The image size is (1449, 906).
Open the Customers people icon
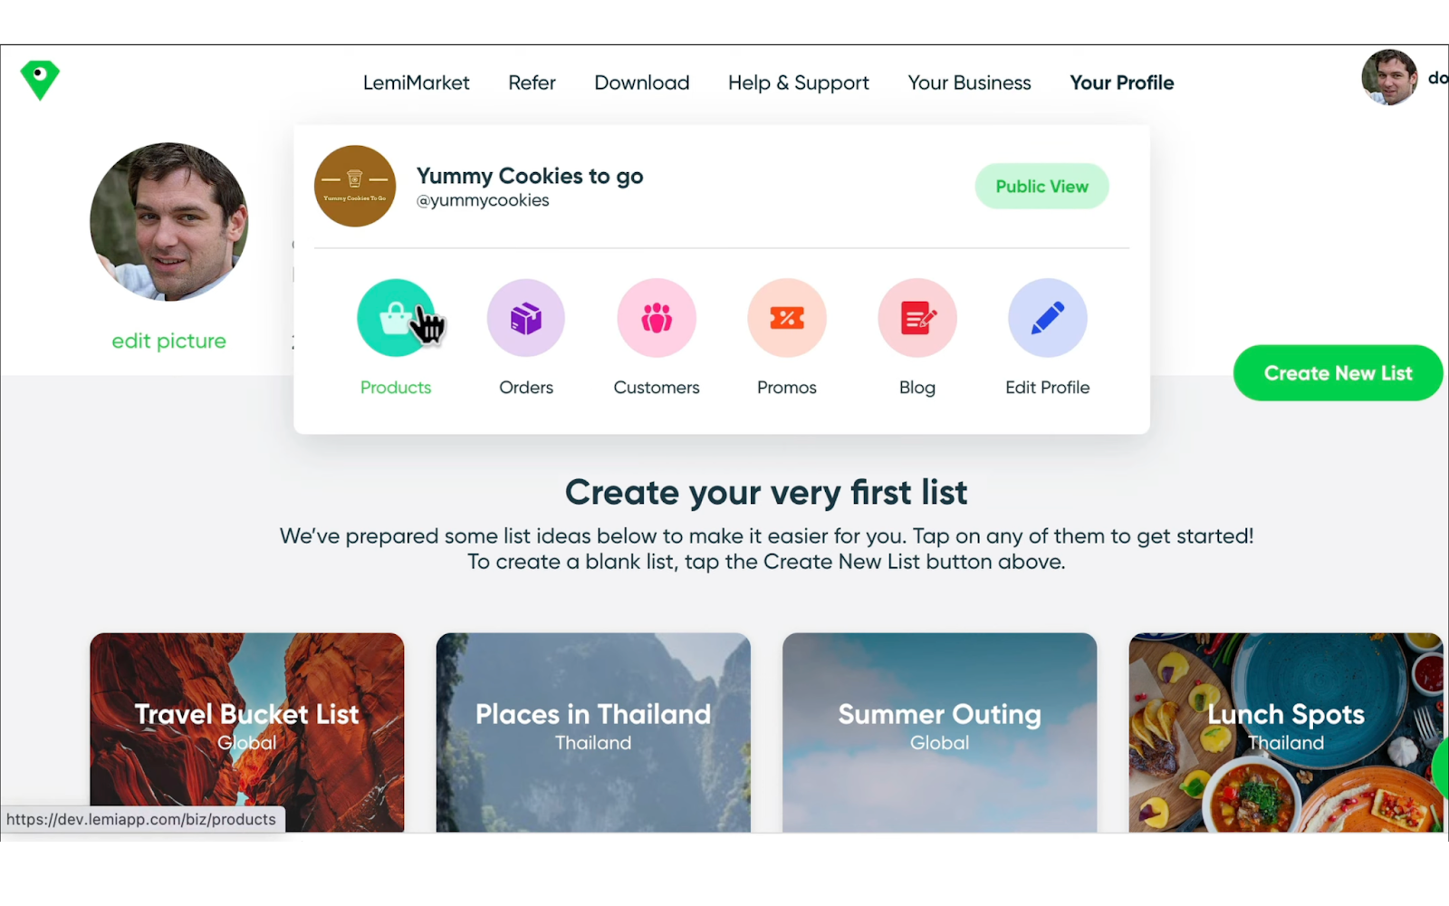(x=657, y=318)
